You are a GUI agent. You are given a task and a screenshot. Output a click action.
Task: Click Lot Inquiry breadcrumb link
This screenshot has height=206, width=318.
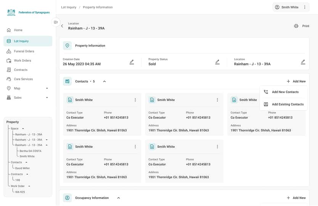(x=69, y=7)
